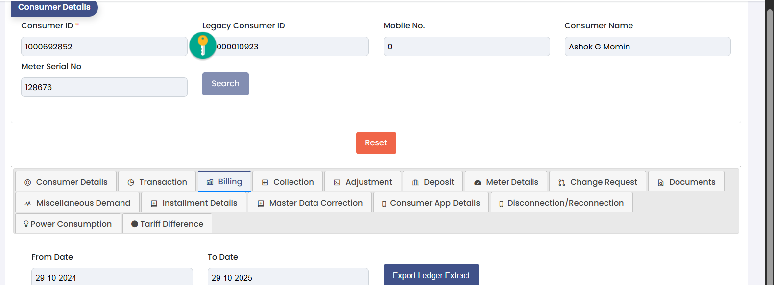Click the orange Reset button
The width and height of the screenshot is (774, 285).
pyautogui.click(x=376, y=143)
